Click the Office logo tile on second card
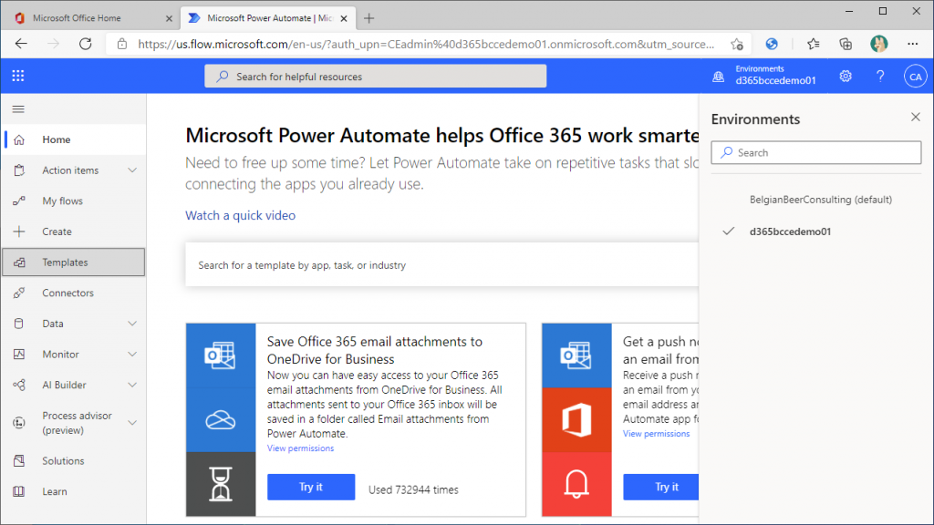 click(576, 419)
